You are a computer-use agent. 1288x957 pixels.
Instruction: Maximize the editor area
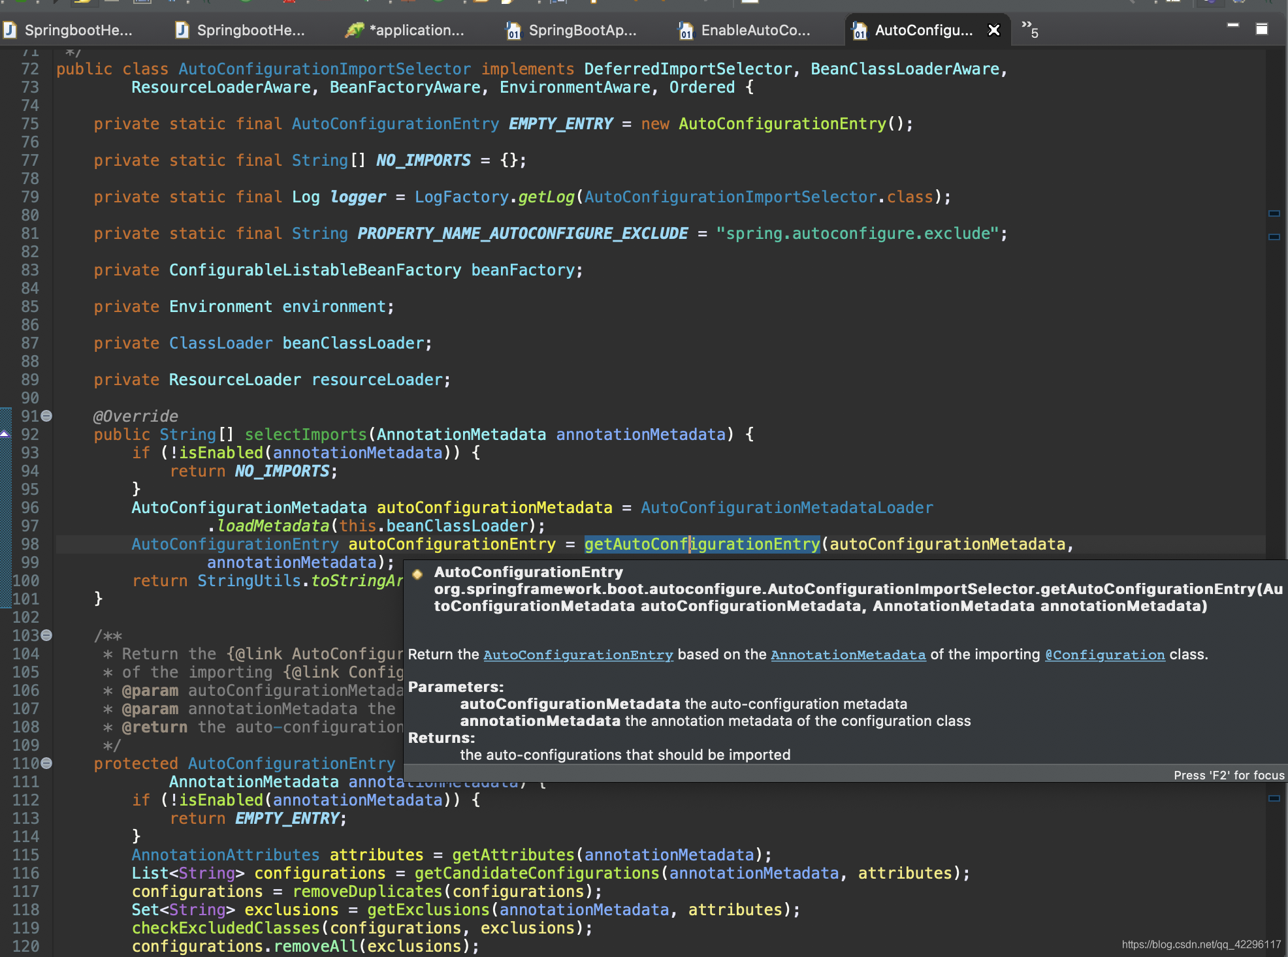pyautogui.click(x=1262, y=29)
